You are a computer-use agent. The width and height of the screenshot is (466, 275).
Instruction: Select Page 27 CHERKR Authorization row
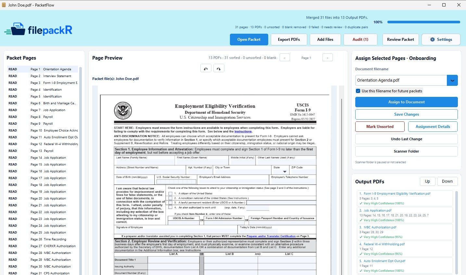click(43, 246)
